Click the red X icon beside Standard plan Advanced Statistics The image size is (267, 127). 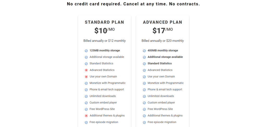[86, 70]
